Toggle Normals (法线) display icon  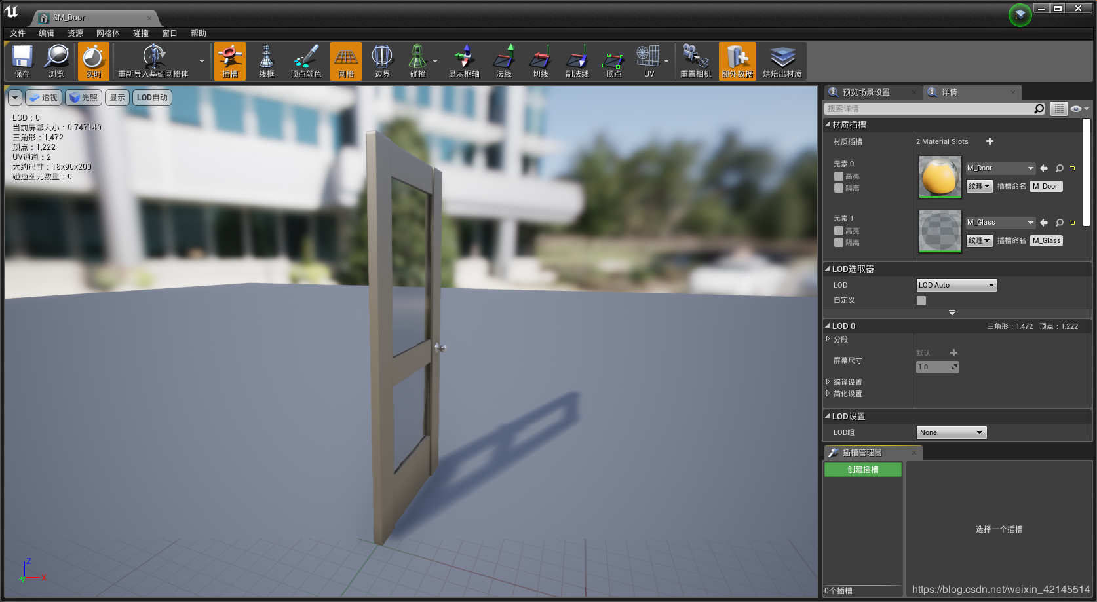point(504,62)
